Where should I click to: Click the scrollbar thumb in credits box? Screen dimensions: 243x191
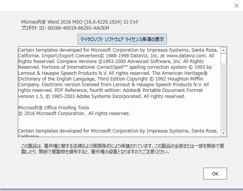pyautogui.click(x=223, y=58)
